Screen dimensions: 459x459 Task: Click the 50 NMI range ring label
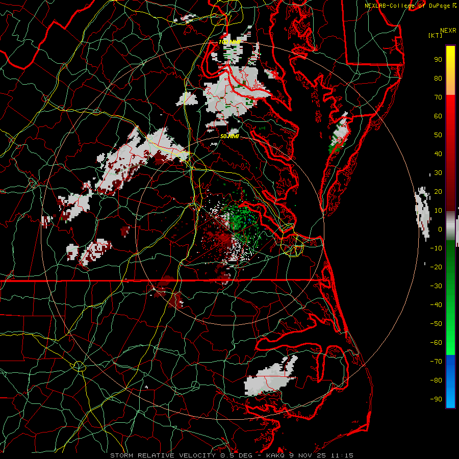coord(229,136)
